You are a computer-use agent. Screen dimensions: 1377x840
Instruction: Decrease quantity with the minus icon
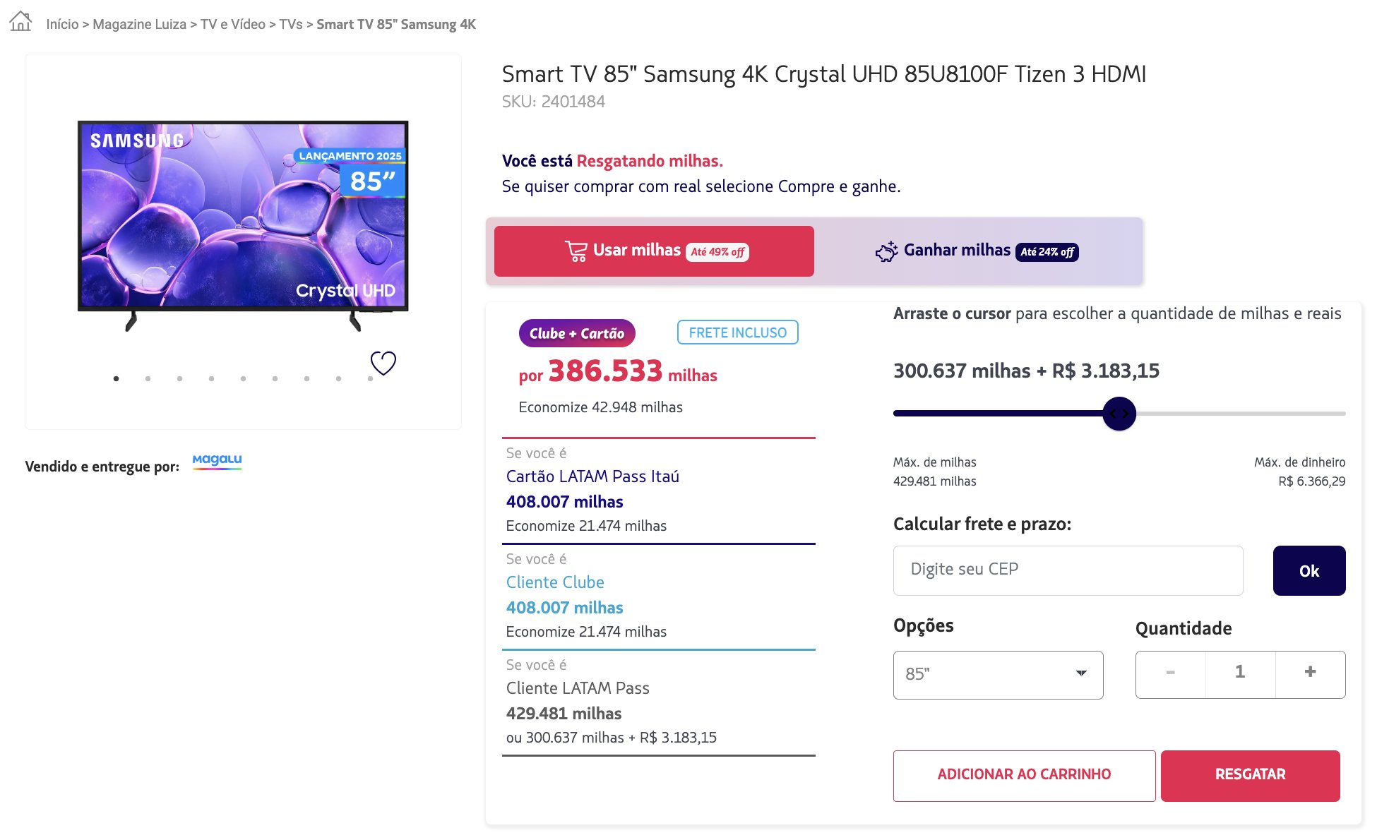tap(1170, 673)
